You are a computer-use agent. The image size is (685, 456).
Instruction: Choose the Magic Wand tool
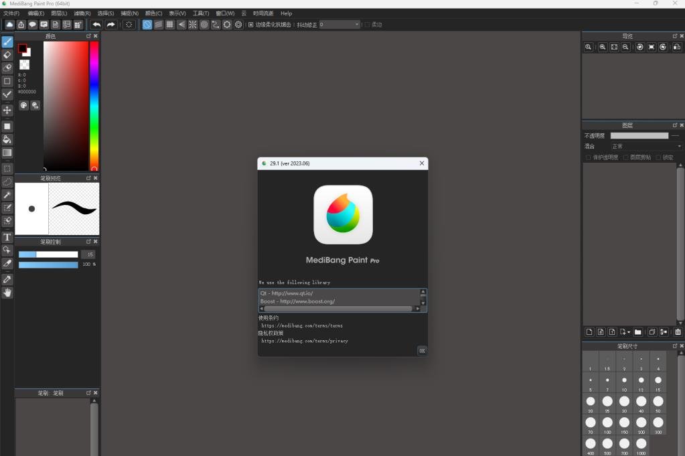point(7,195)
